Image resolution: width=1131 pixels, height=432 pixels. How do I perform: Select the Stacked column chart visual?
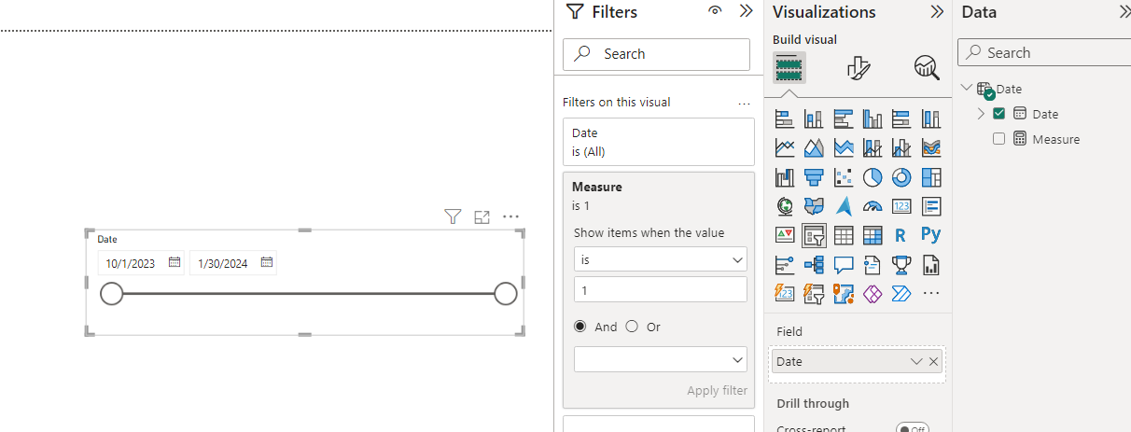pyautogui.click(x=814, y=118)
